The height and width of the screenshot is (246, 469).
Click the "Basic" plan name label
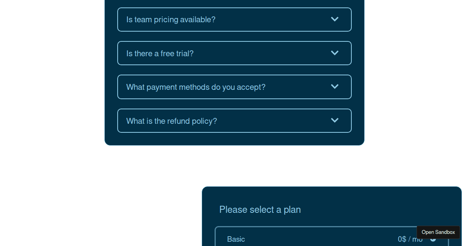point(236,239)
